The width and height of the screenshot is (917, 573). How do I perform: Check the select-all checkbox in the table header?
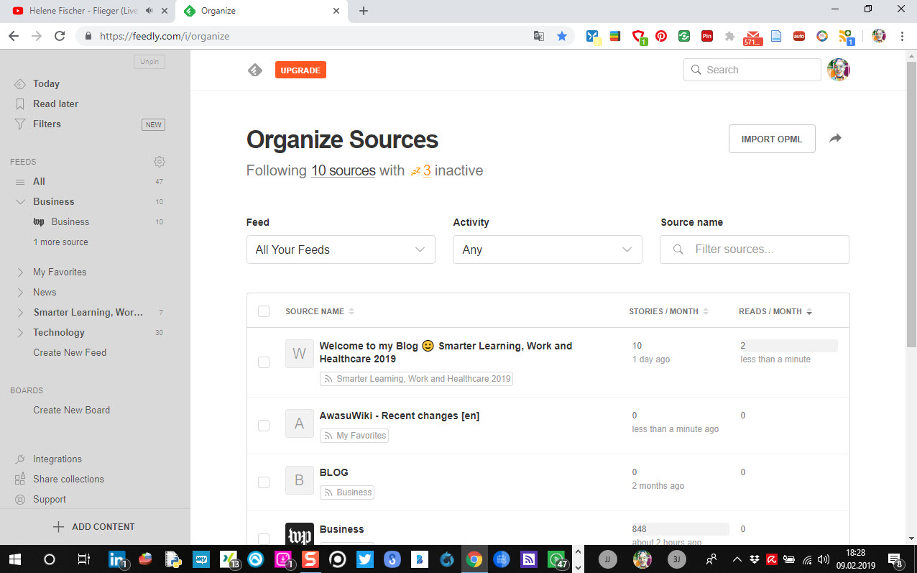(x=264, y=311)
